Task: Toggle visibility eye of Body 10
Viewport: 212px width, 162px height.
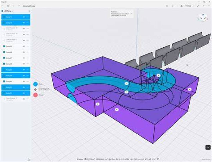Action: (x=24, y=23)
